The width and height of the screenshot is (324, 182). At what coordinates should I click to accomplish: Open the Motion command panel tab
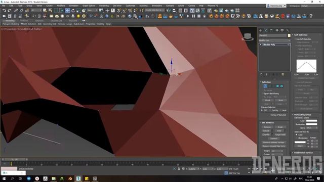[x=277, y=30]
